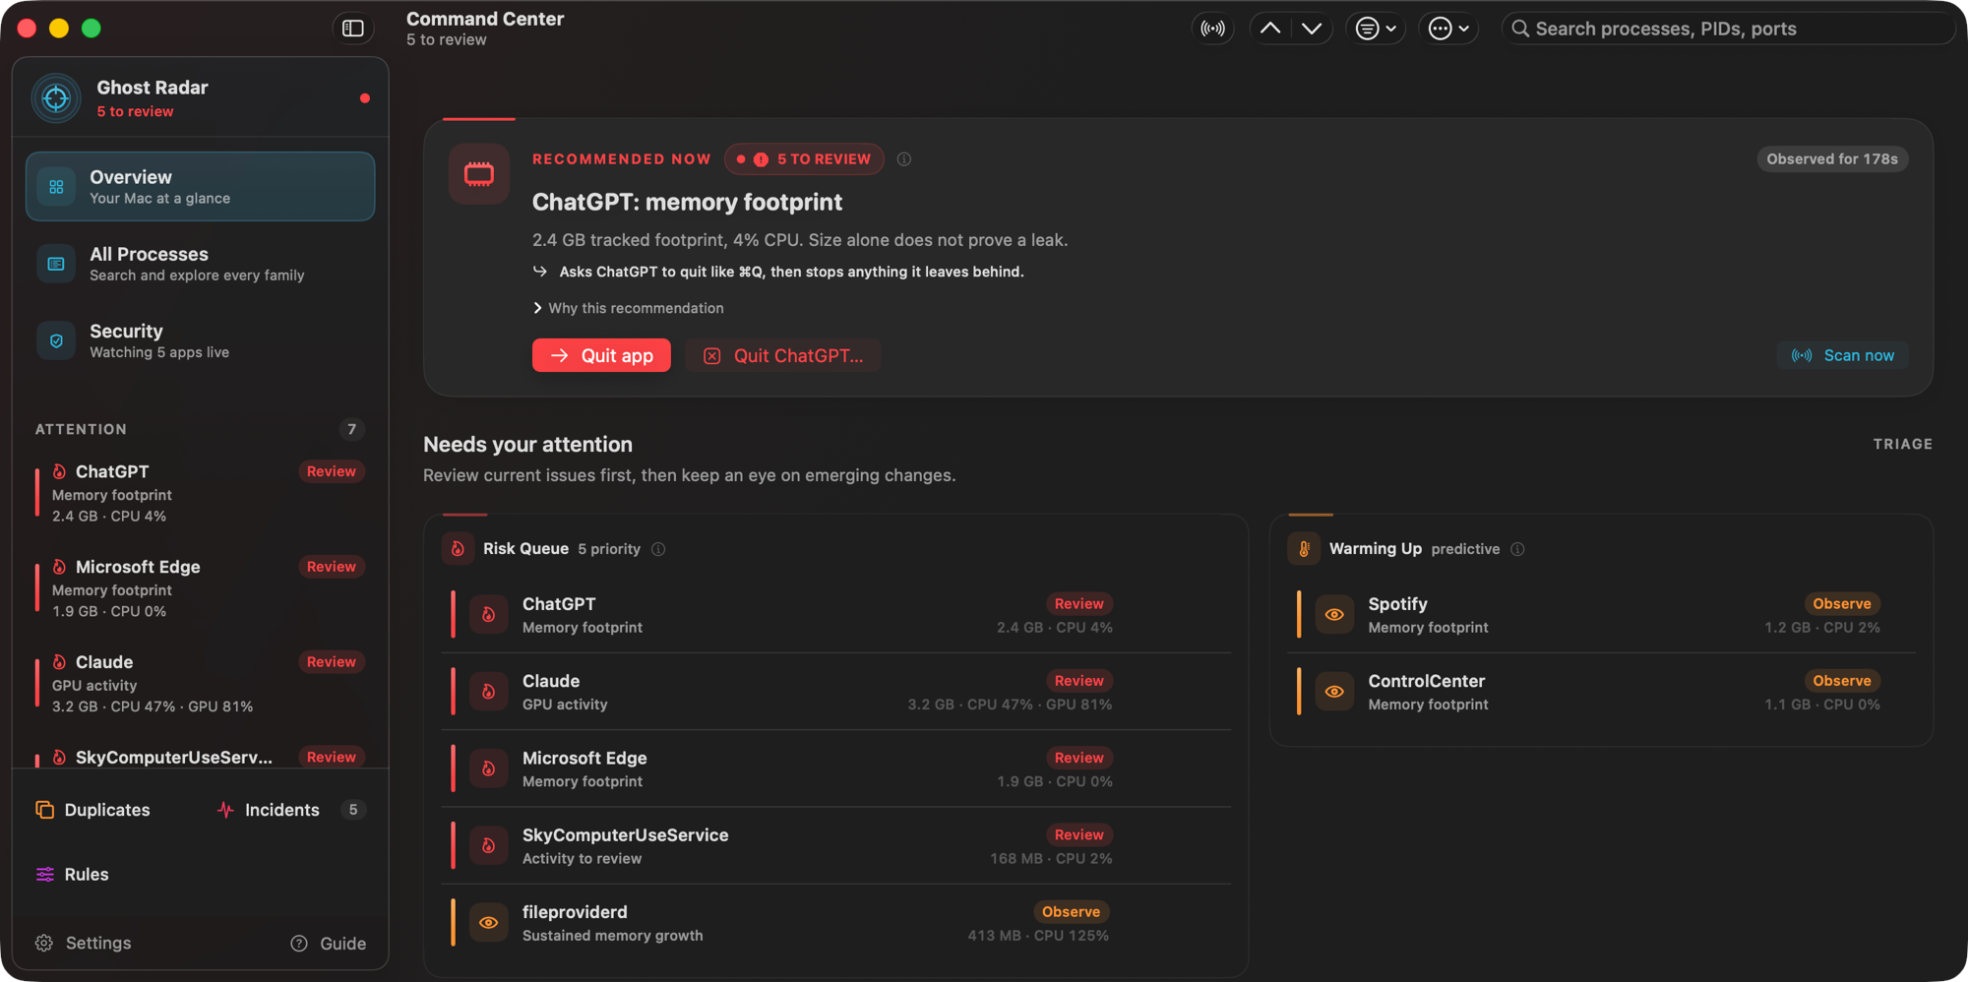
Task: Open Duplicates from the sidebar bottom
Action: coord(93,810)
